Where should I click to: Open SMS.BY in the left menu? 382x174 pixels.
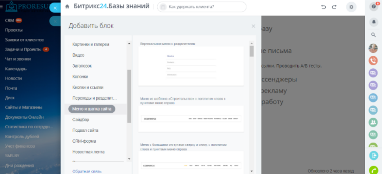pyautogui.click(x=12, y=156)
